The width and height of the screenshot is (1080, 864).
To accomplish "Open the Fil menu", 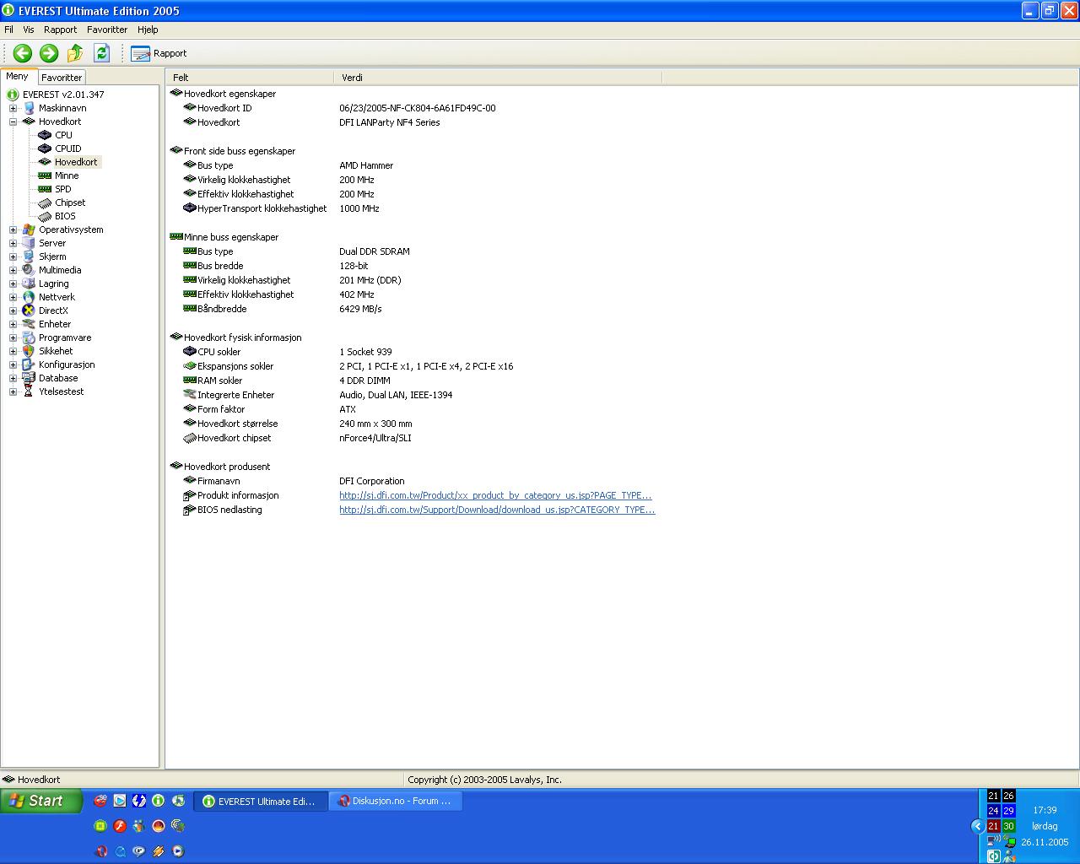I will [9, 30].
